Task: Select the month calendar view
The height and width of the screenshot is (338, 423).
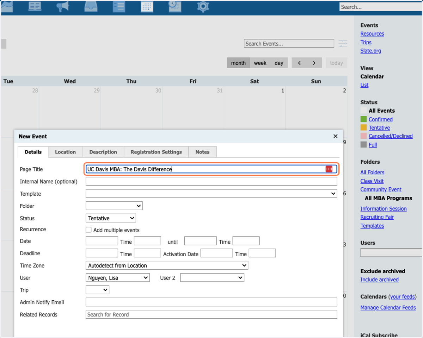Action: (x=238, y=63)
